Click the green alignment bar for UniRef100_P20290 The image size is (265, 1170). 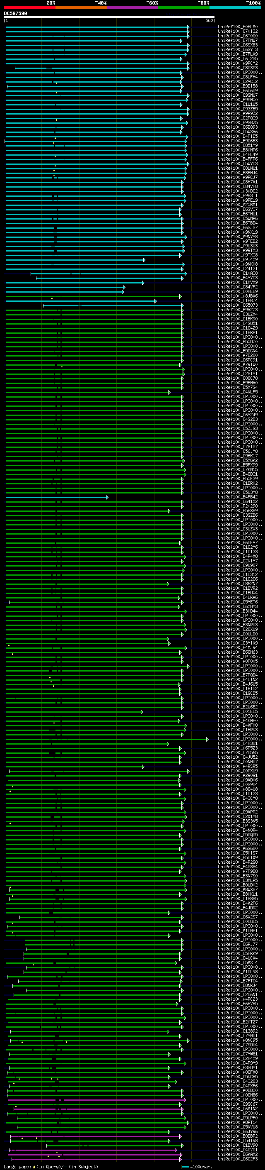94,506
